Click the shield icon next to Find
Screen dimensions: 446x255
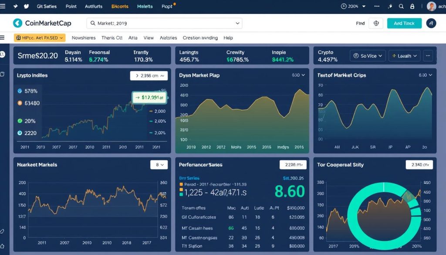pyautogui.click(x=376, y=23)
